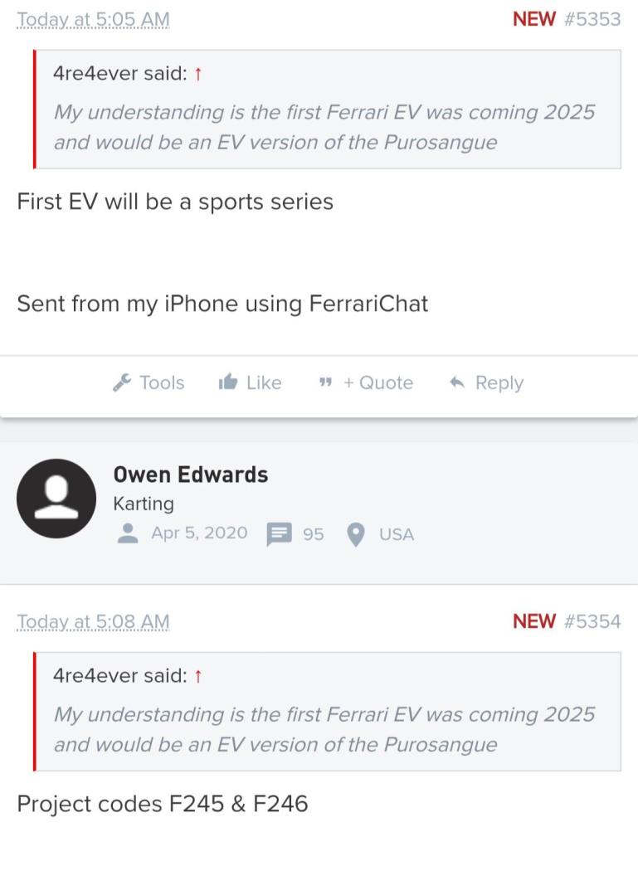Click the quote marks icon
This screenshot has width=638, height=871.
(325, 382)
